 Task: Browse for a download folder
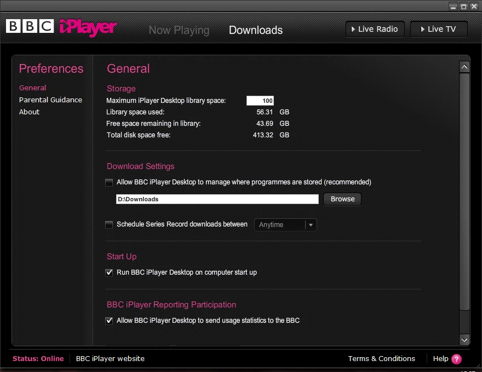(342, 199)
